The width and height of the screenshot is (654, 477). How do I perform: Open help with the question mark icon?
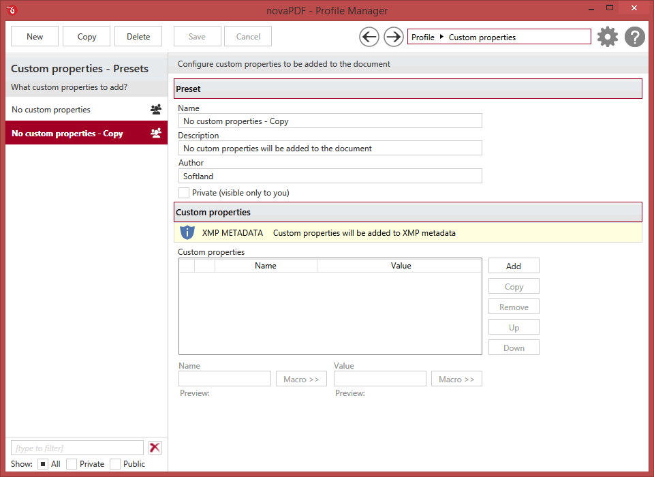(x=635, y=37)
